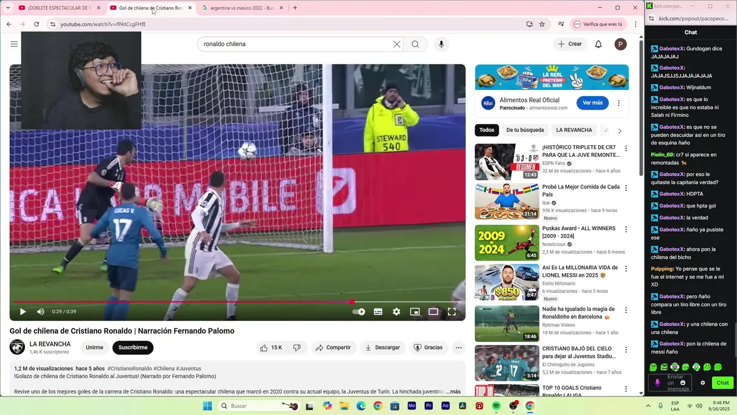Open the LA REVANCHA channel avatar
Image resolution: width=737 pixels, height=415 pixels.
pyautogui.click(x=17, y=348)
